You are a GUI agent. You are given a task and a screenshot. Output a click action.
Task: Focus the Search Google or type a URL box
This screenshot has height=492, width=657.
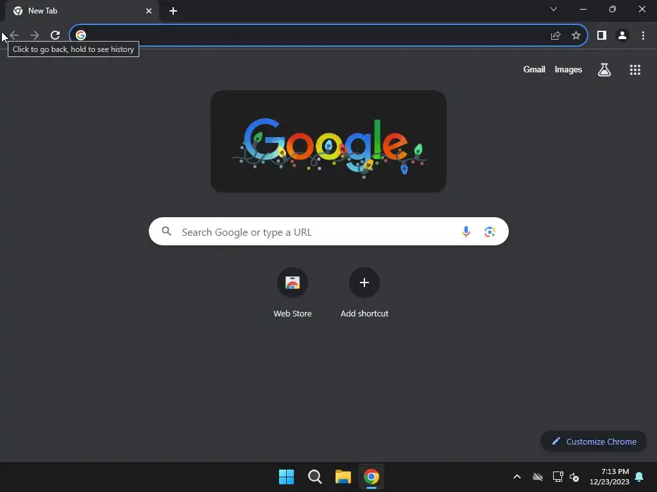pyautogui.click(x=328, y=231)
